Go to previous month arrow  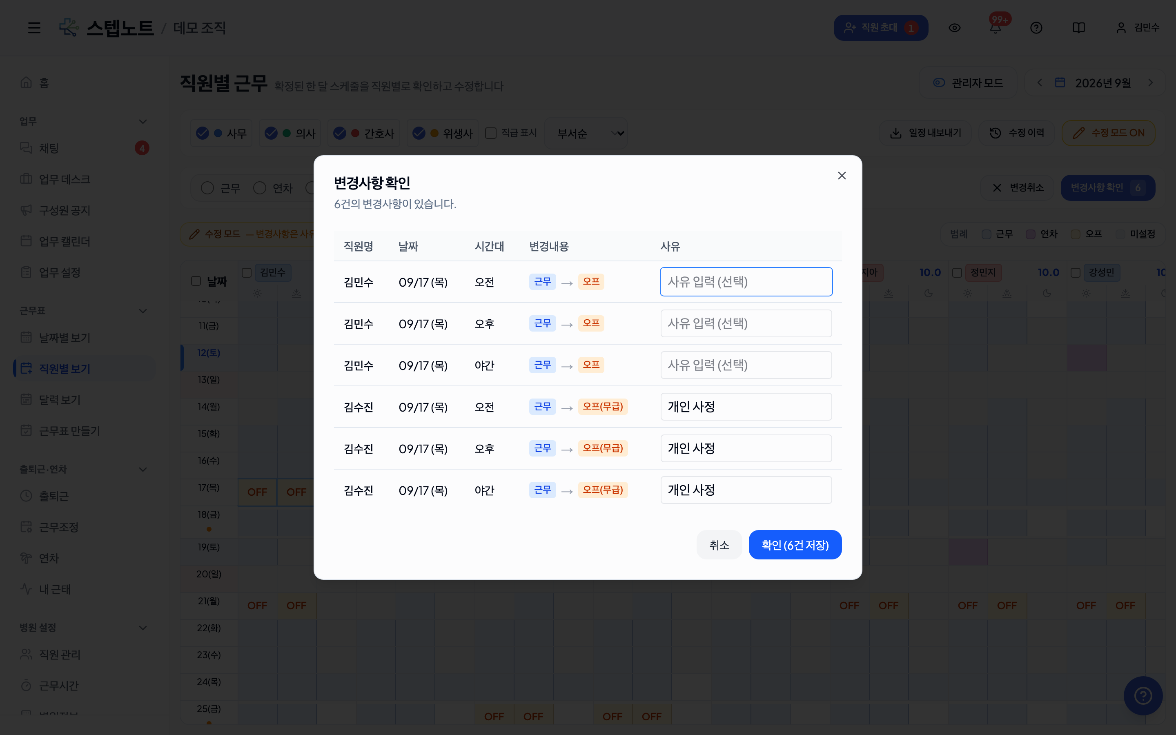(x=1040, y=82)
